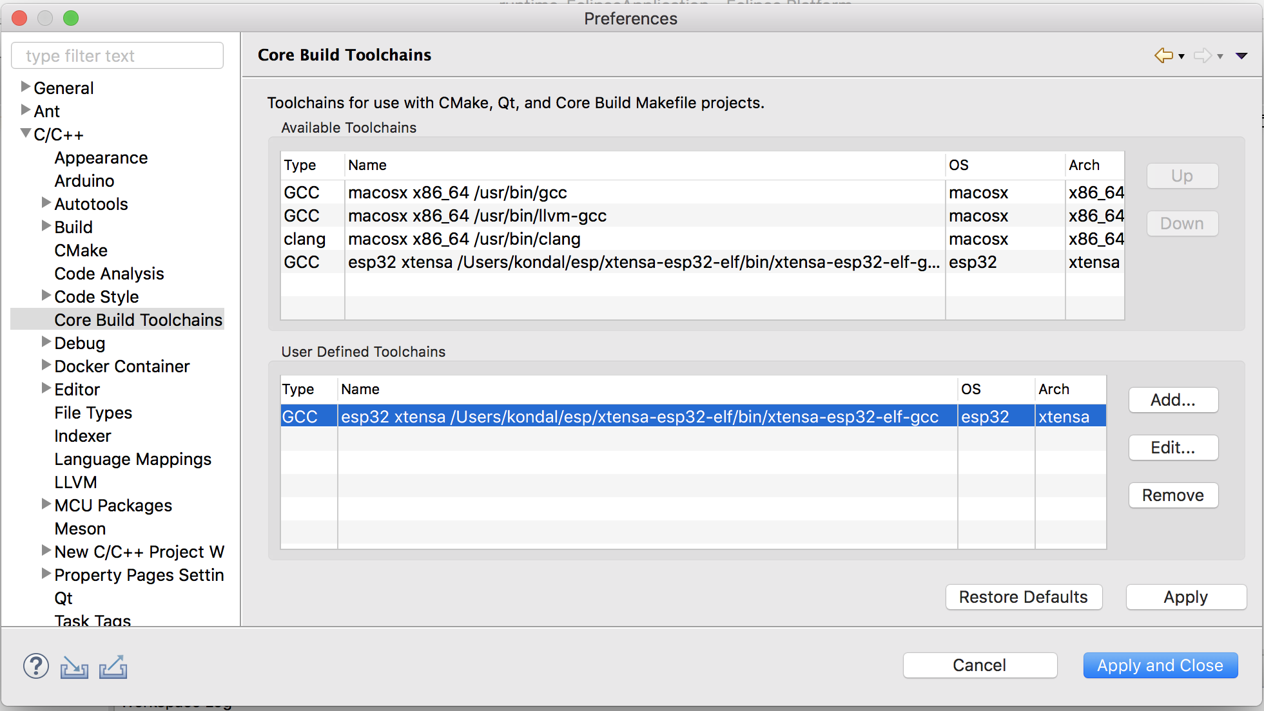Click the Back navigation arrow icon
The width and height of the screenshot is (1264, 711).
(x=1163, y=55)
